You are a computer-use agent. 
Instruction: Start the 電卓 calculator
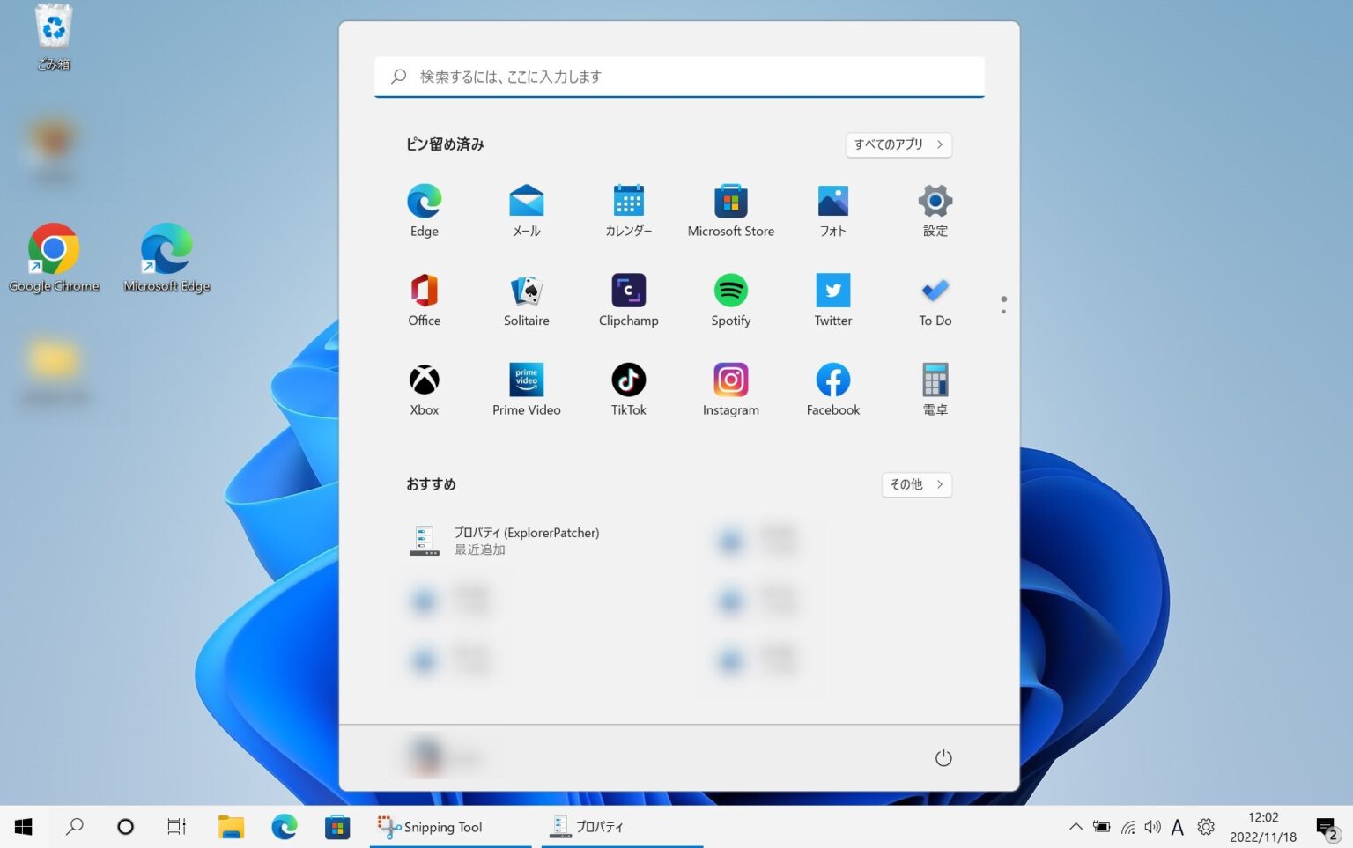(x=935, y=387)
